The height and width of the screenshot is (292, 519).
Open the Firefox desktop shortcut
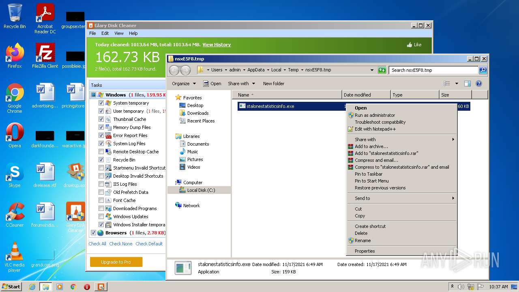click(x=15, y=56)
